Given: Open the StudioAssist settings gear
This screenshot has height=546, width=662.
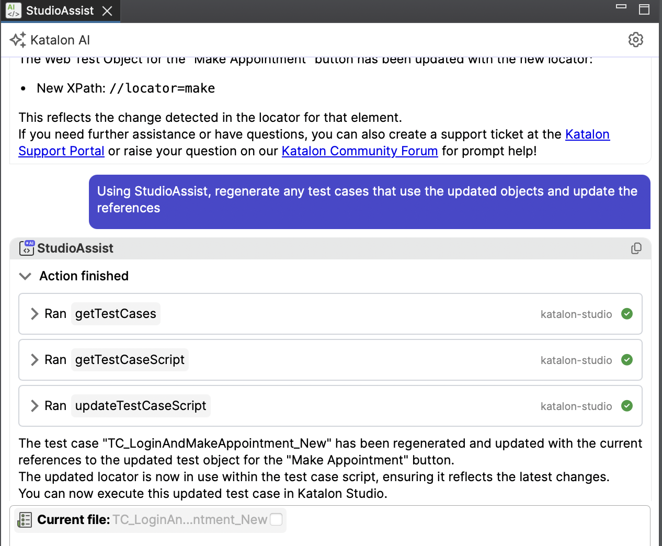Looking at the screenshot, I should (x=636, y=39).
